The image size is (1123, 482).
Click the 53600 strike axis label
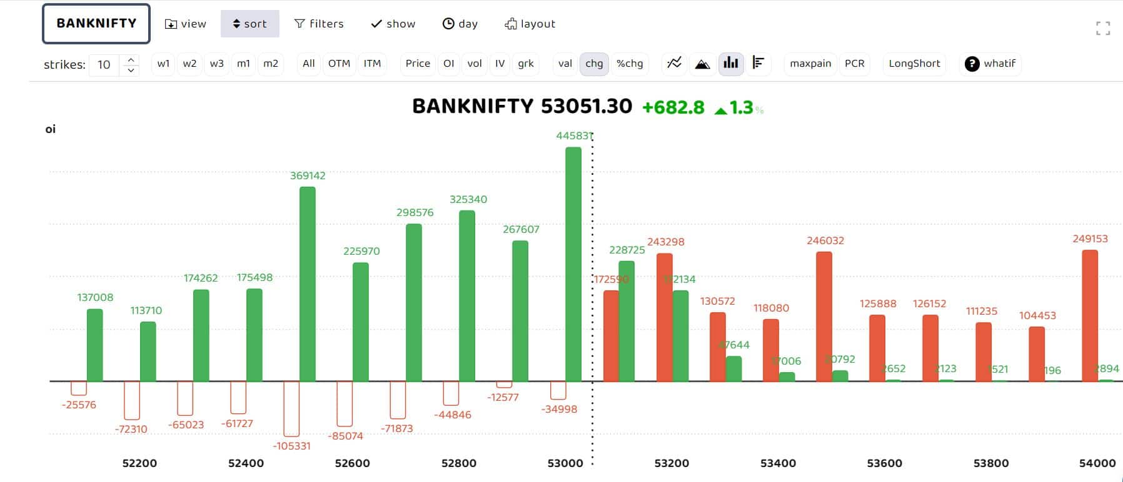pyautogui.click(x=884, y=463)
